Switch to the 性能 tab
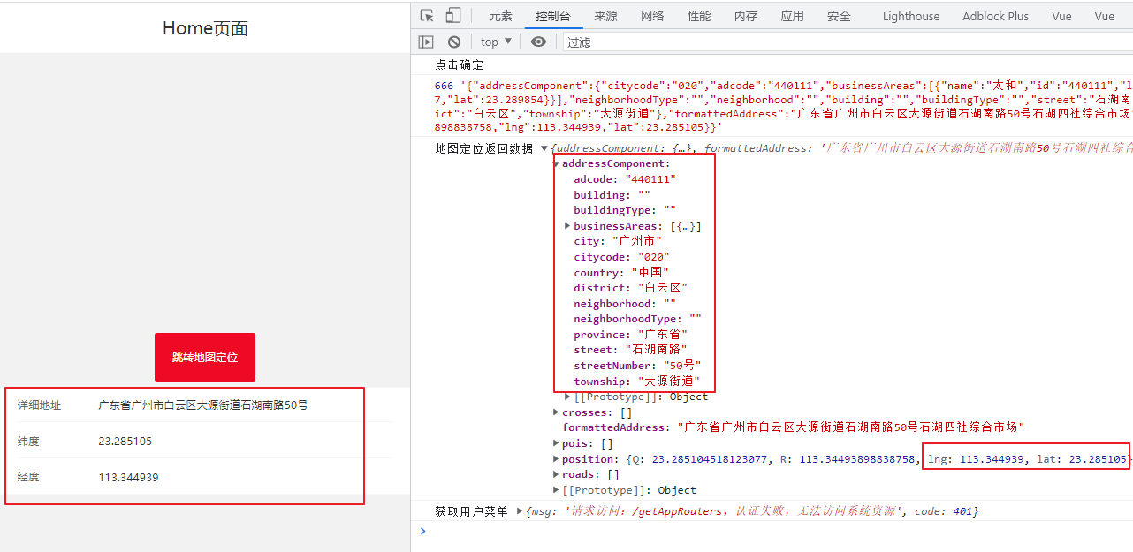Screen dimensions: 1133x552 tap(699, 15)
